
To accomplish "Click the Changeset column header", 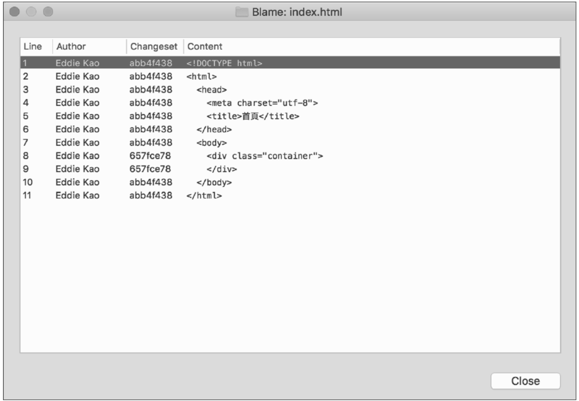I will tap(153, 46).
